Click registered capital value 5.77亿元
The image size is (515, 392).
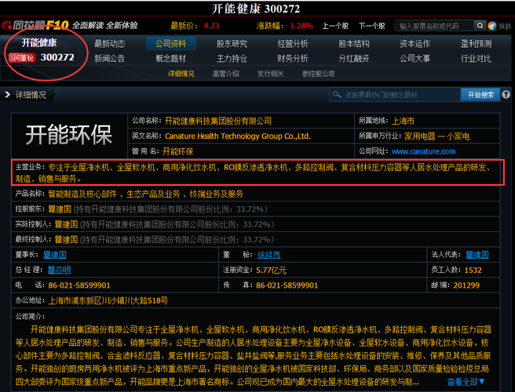pos(272,270)
